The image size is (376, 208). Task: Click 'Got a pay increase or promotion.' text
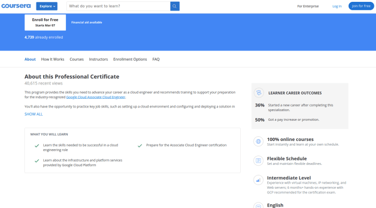click(x=293, y=119)
